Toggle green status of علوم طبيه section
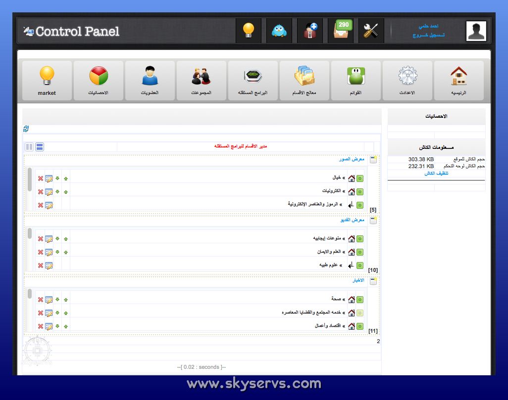This screenshot has height=400, width=508. click(x=360, y=266)
